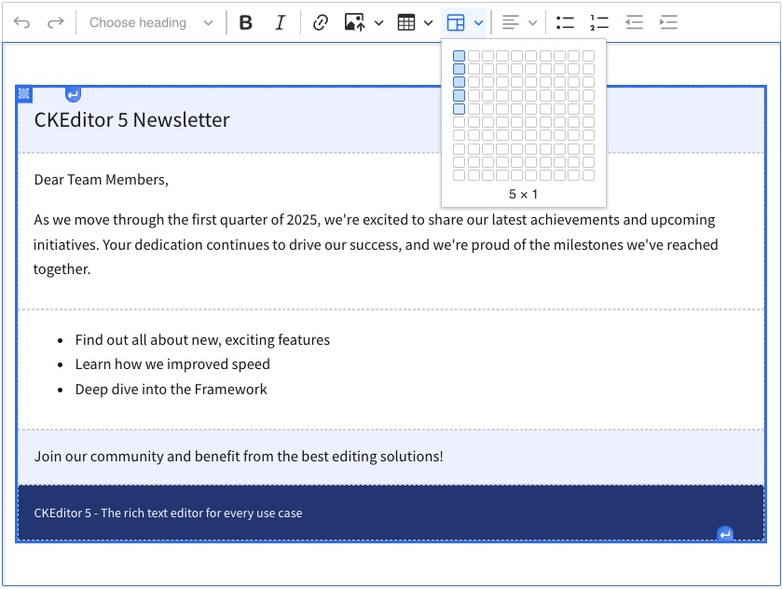The height and width of the screenshot is (589, 782).
Task: Toggle italic formatting
Action: pyautogui.click(x=281, y=22)
